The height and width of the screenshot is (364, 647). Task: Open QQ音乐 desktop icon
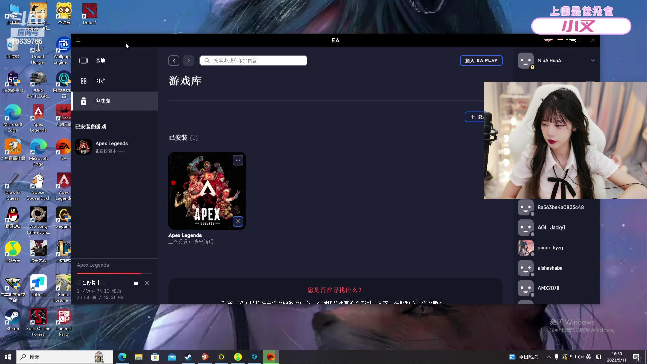point(13,252)
